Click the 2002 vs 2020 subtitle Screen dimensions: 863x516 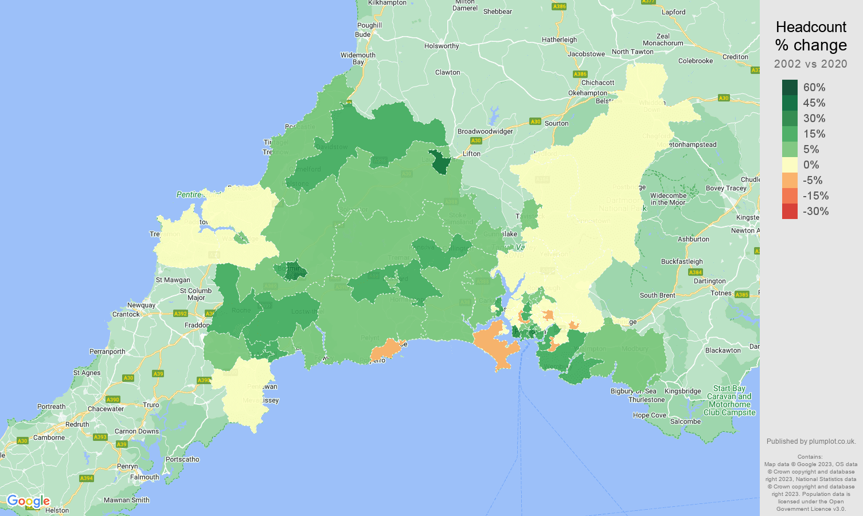tap(811, 64)
